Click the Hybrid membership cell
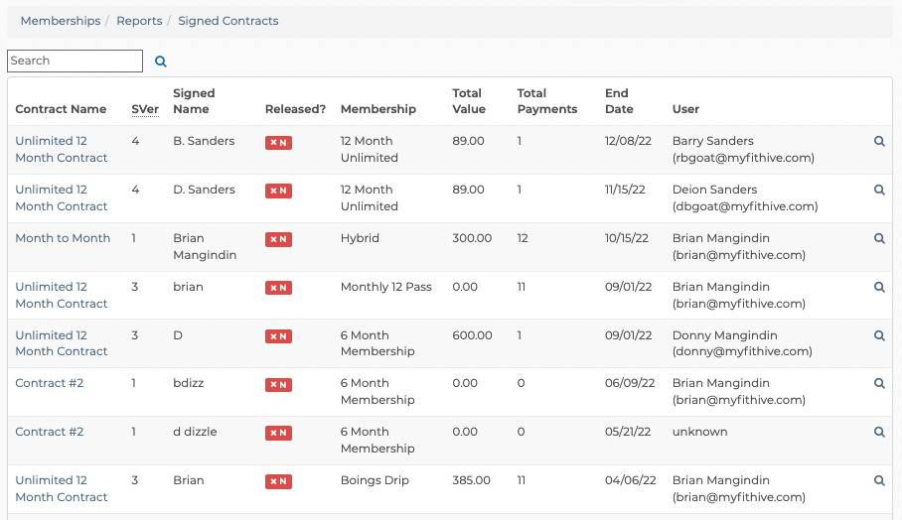The image size is (902, 520). pos(360,238)
